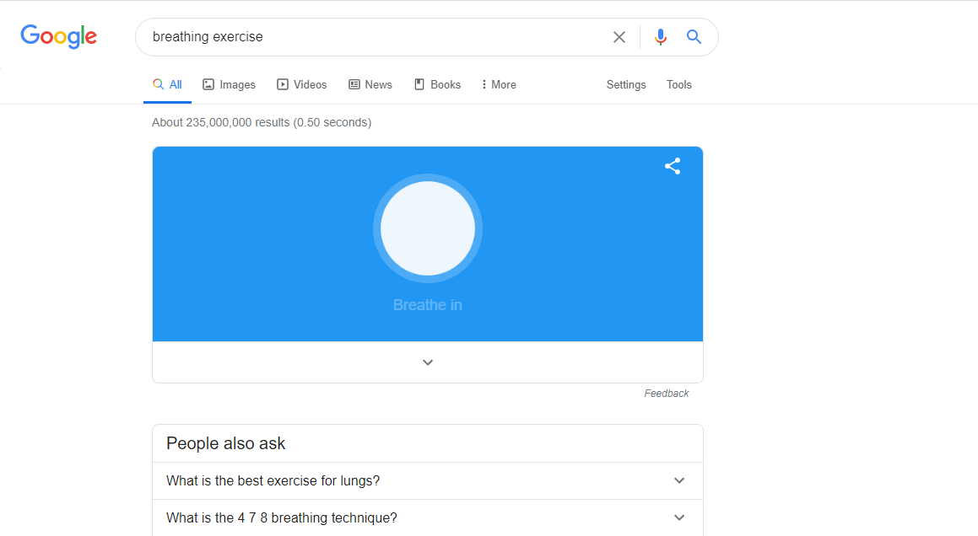The width and height of the screenshot is (978, 536).
Task: Click the Videos tab play icon
Action: [283, 84]
